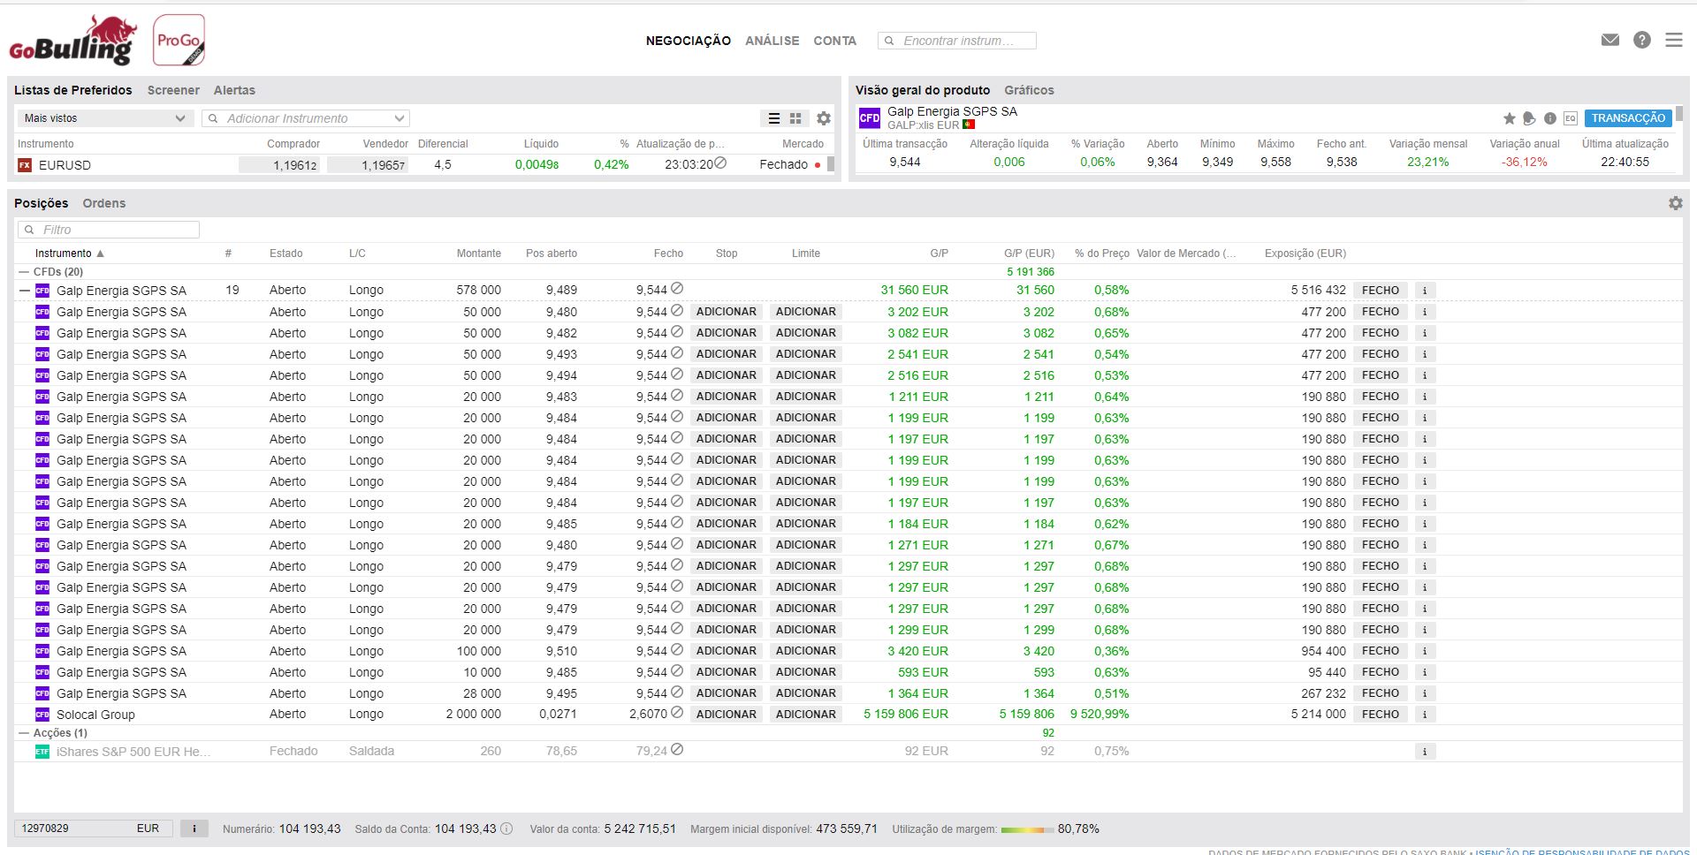Open Posições panel settings gear
1697x855 pixels.
tap(1675, 203)
